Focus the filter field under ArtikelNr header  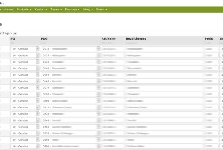point(113,43)
